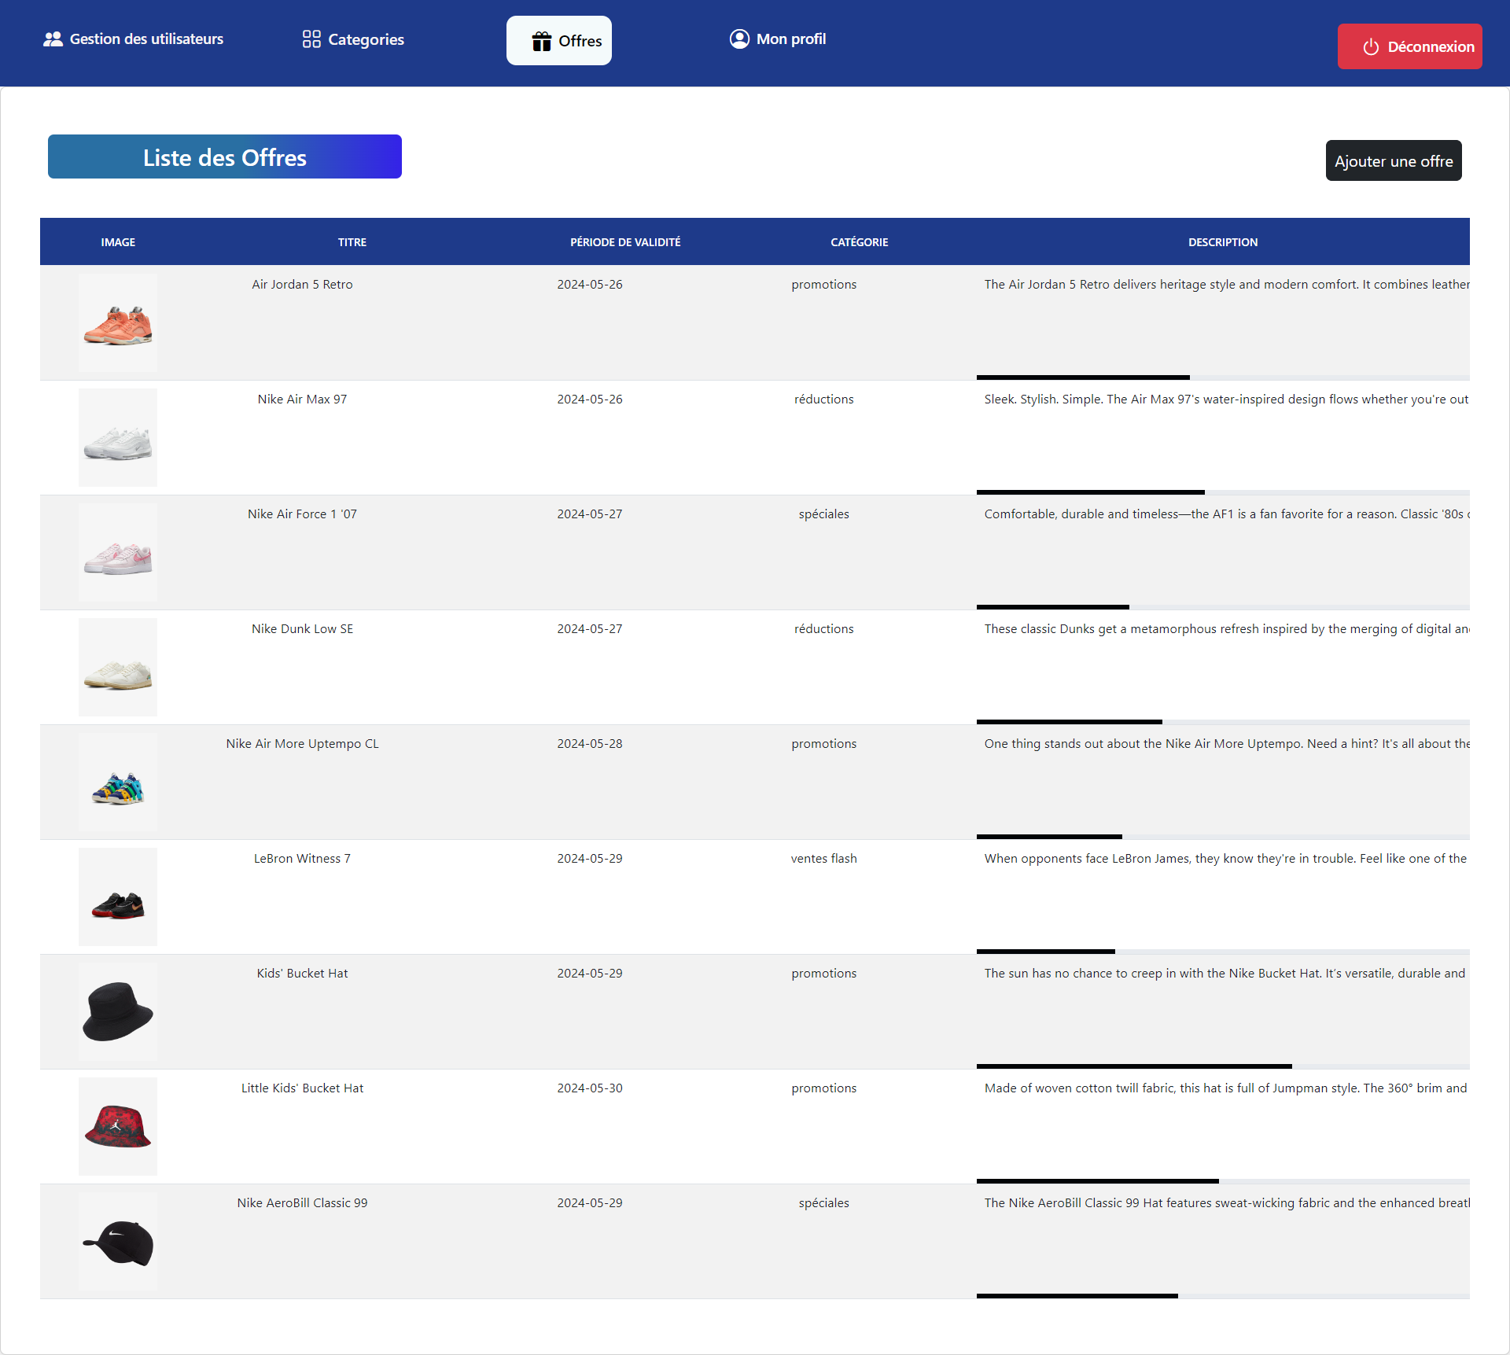
Task: Click 'ventes flash' category of LeBron Witness 7
Action: pos(824,859)
